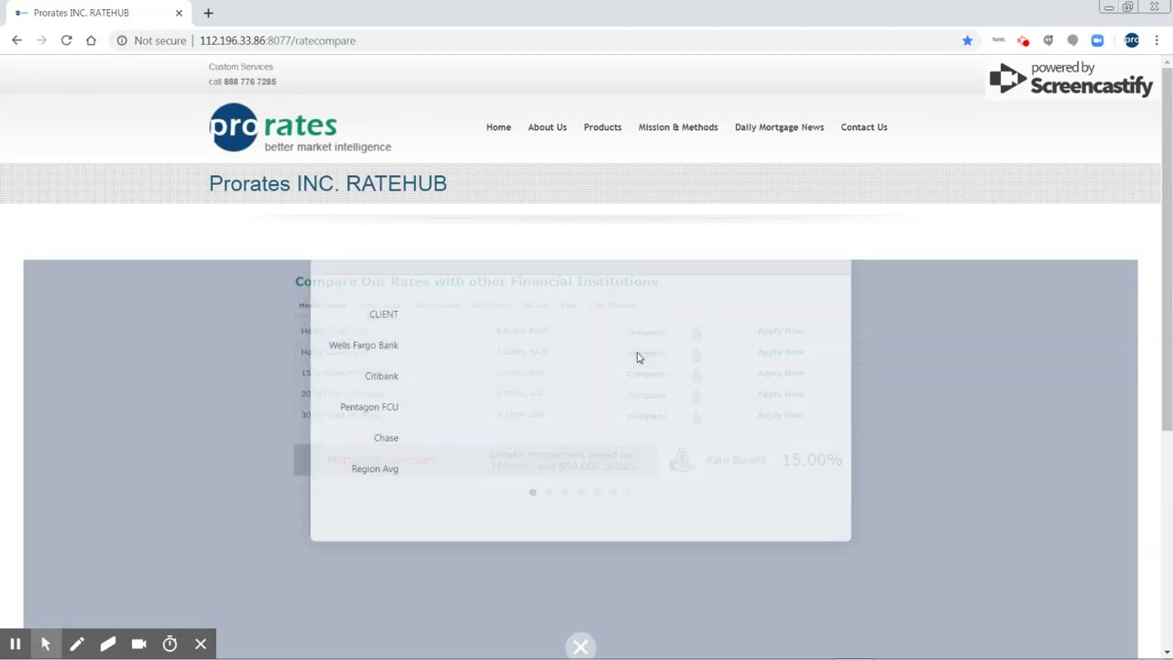Click the Citibank label
1173x660 pixels.
[381, 376]
